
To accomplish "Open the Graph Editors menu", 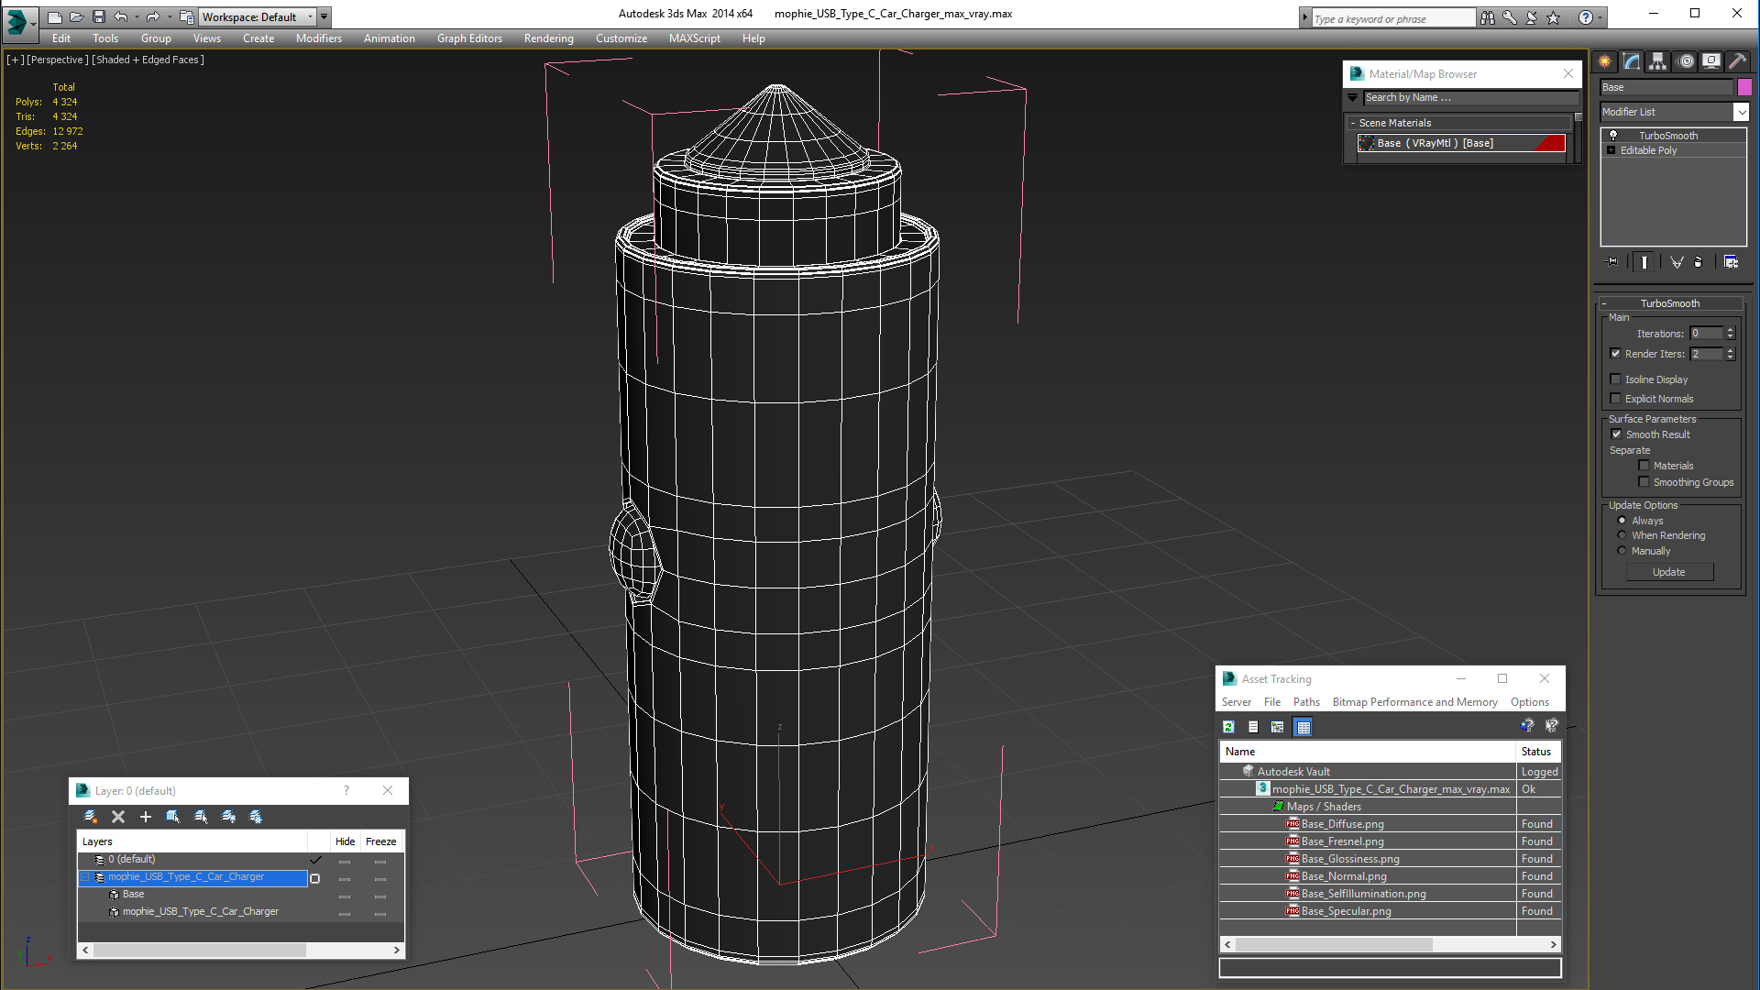I will [x=469, y=38].
